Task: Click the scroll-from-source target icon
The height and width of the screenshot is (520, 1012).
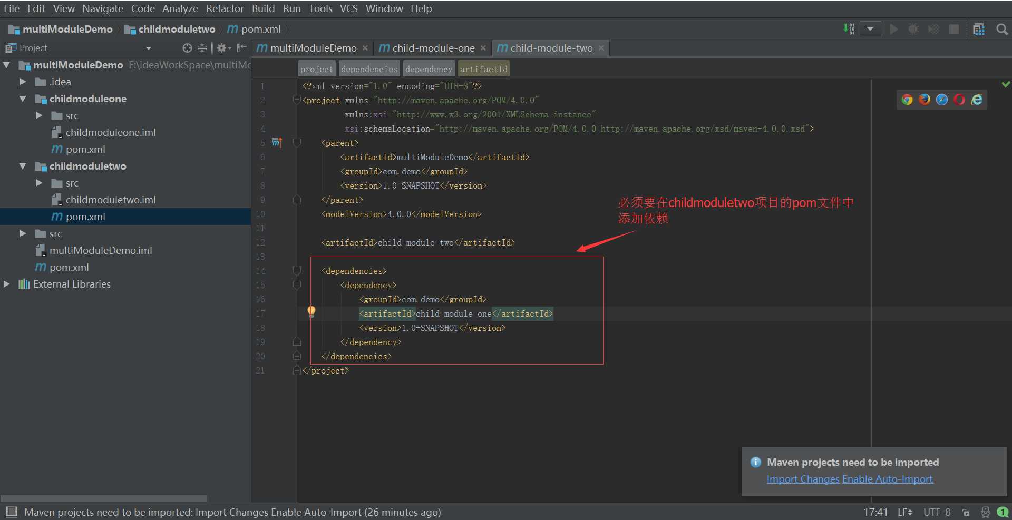Action: [187, 48]
